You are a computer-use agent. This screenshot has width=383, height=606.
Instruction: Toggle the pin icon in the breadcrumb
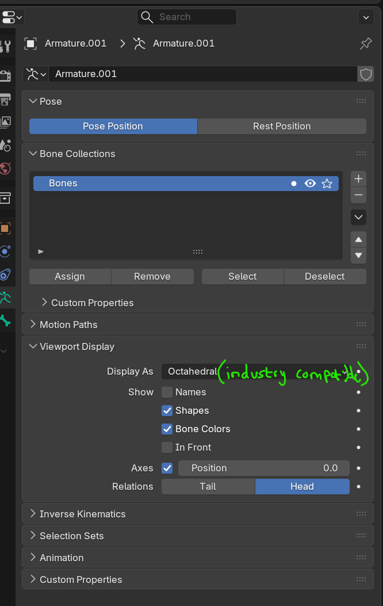pyautogui.click(x=365, y=44)
